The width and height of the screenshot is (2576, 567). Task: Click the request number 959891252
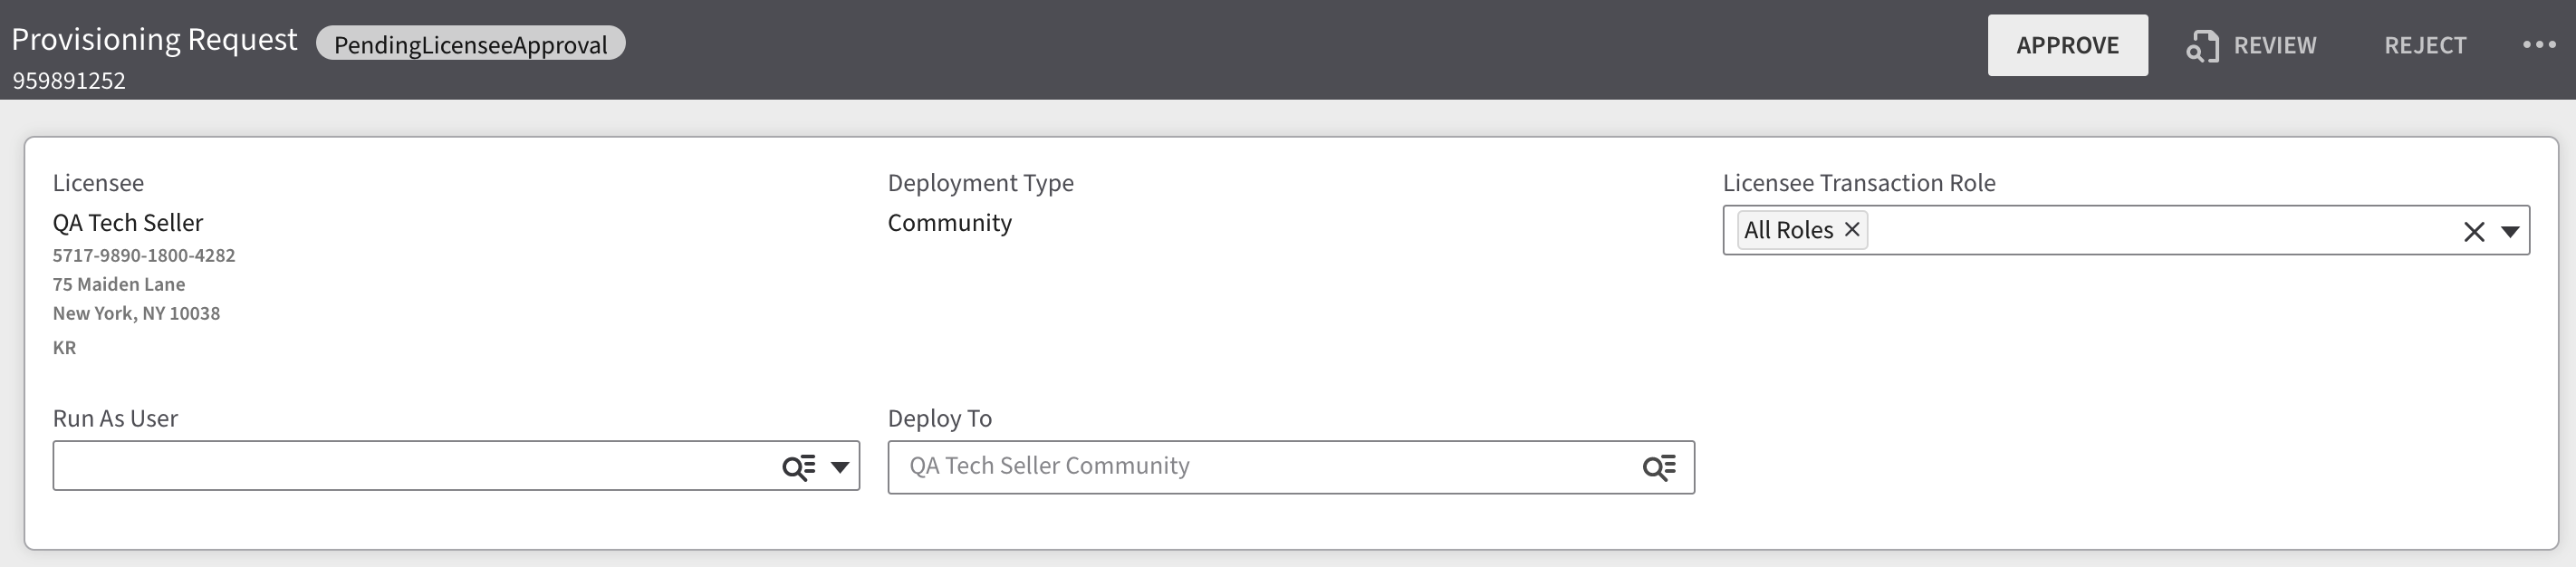[69, 81]
